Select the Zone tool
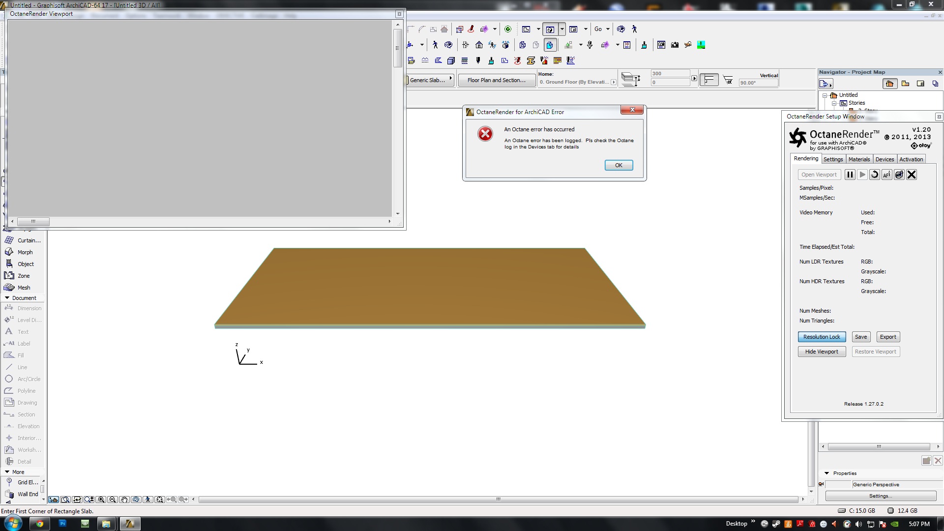Viewport: 944px width, 531px height. (x=24, y=276)
